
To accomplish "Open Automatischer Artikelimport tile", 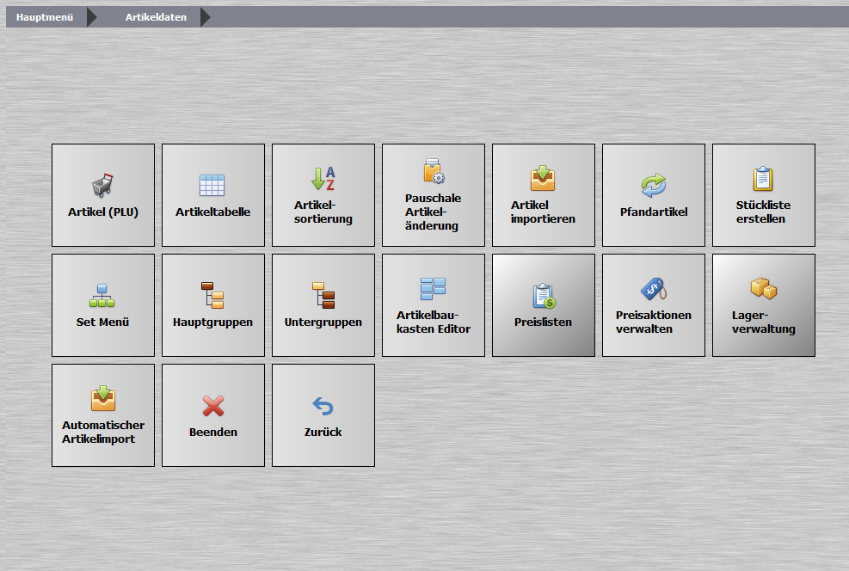I will 103,415.
